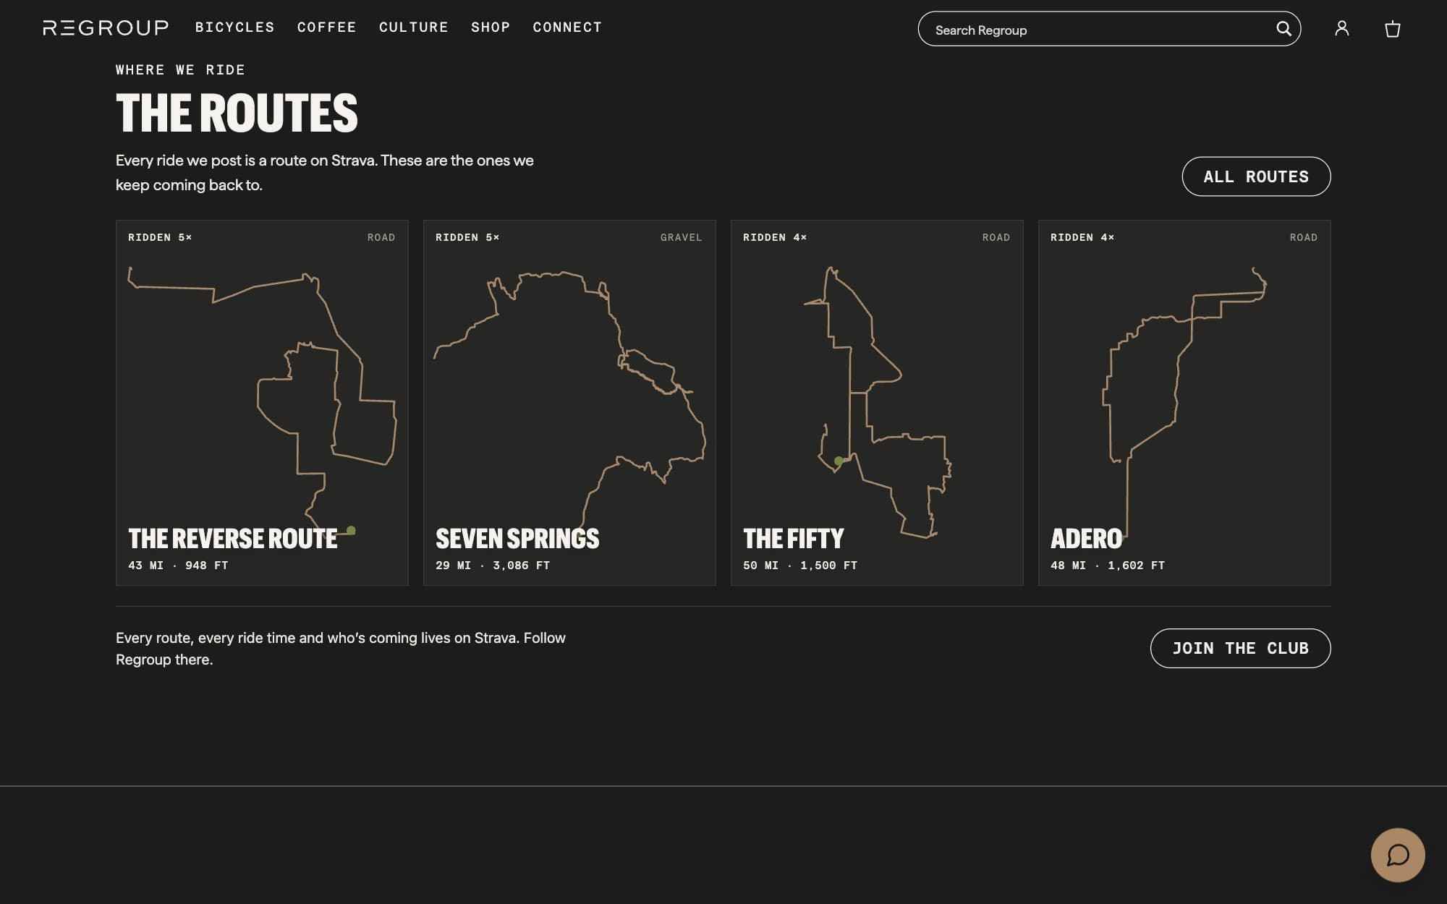Open the chat bubble widget

tap(1398, 855)
